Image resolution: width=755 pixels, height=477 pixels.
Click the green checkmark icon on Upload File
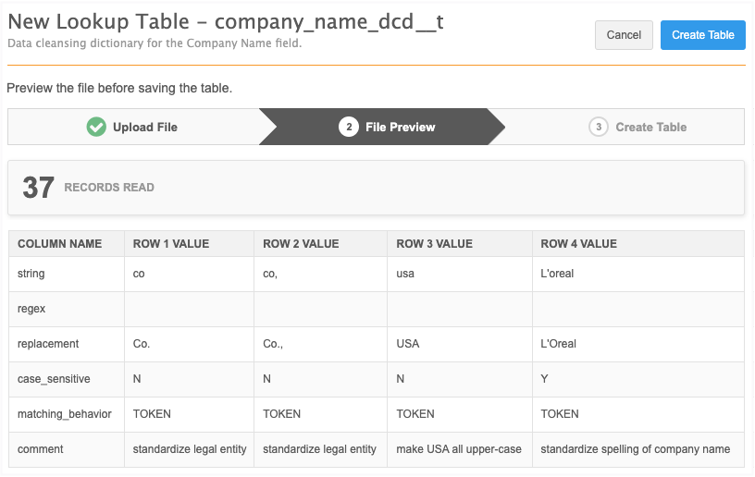[96, 127]
